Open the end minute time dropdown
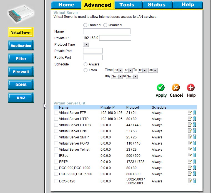Image resolution: width=211 pixels, height=193 pixels. click(153, 70)
